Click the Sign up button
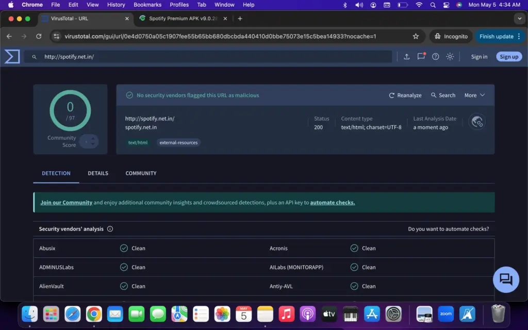528x330 pixels. pyautogui.click(x=508, y=57)
